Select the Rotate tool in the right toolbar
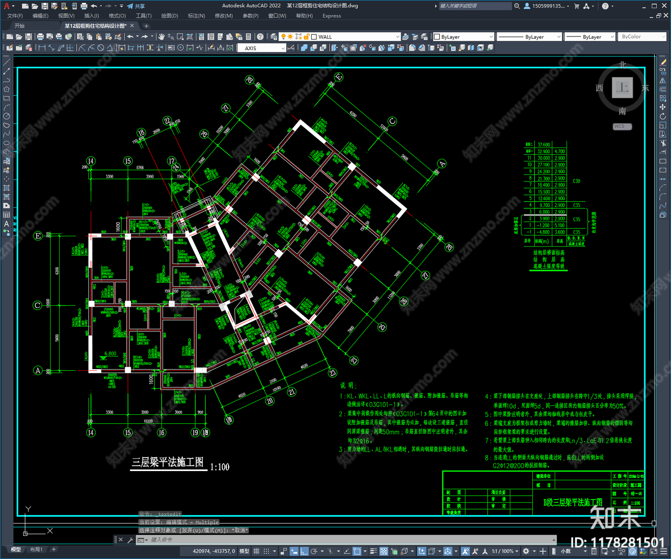This screenshot has height=559, width=671. click(x=663, y=116)
